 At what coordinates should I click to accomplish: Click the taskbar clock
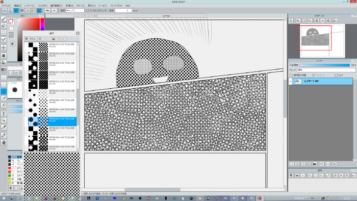coord(348,198)
